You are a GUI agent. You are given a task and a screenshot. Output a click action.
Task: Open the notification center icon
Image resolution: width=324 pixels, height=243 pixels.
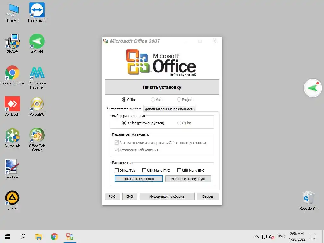(x=314, y=237)
